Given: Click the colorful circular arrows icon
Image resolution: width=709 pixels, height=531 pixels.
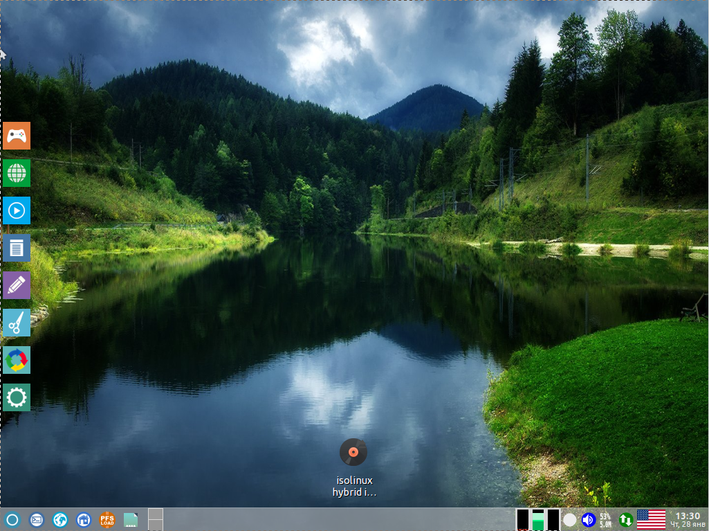Looking at the screenshot, I should 17,360.
